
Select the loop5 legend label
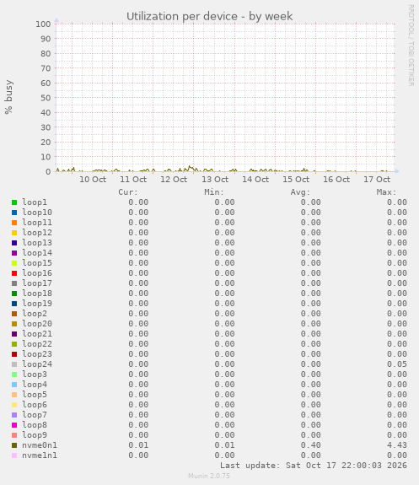pyautogui.click(x=35, y=395)
